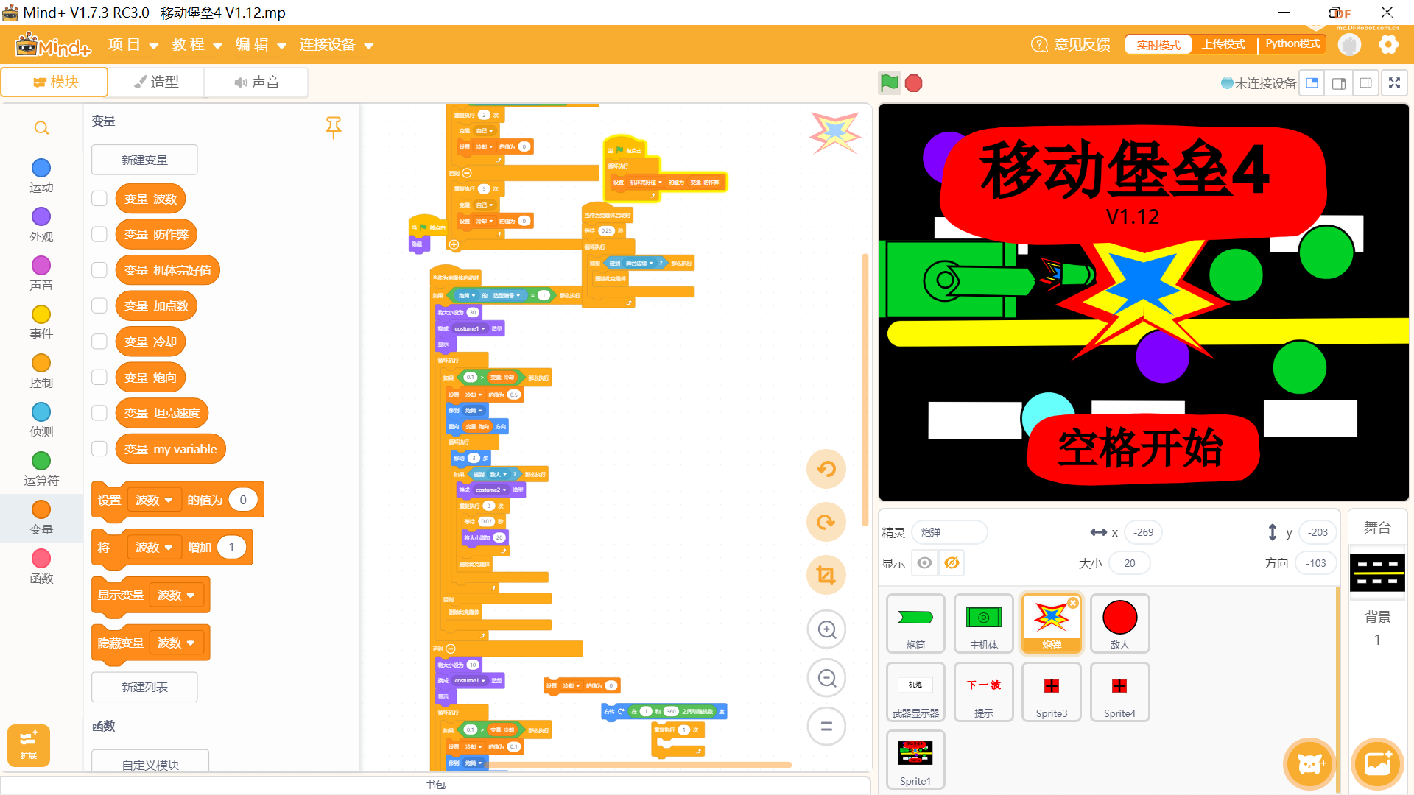1414x795 pixels.
Task: Hide sprite using crossed eye icon
Action: [952, 563]
